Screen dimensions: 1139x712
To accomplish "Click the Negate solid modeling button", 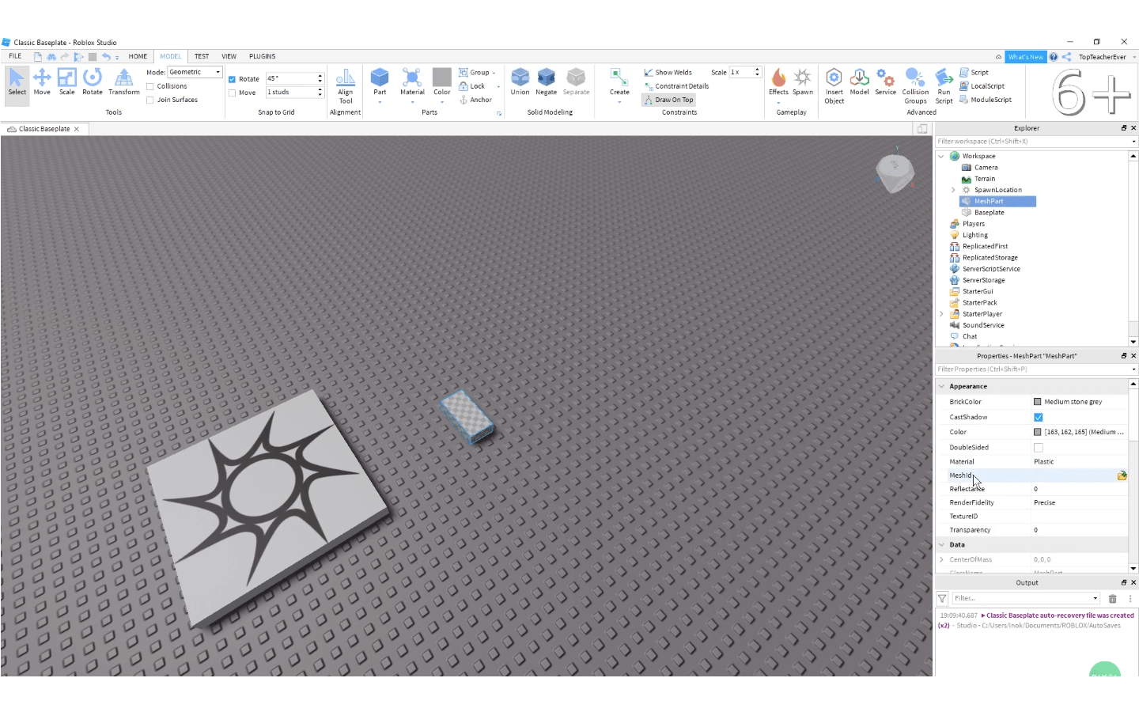I will (547, 82).
